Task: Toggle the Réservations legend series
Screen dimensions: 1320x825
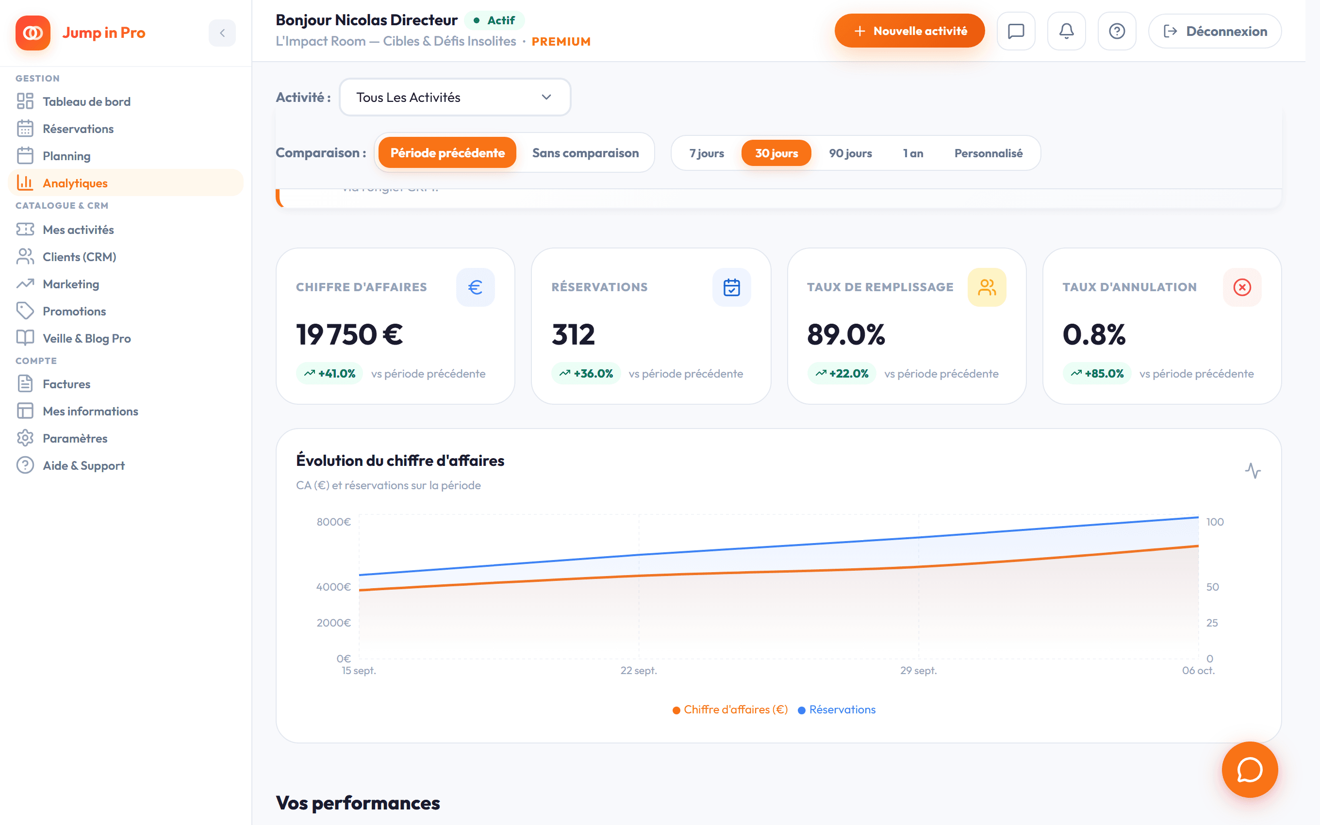Action: pyautogui.click(x=837, y=709)
